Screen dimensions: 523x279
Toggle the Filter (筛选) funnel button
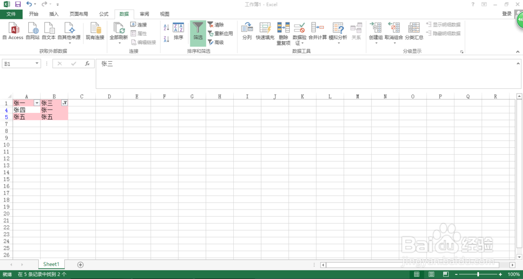198,33
